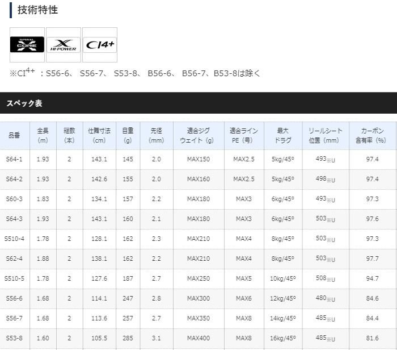
Task: Click the カーボン含有率 column header
Action: tap(373, 135)
